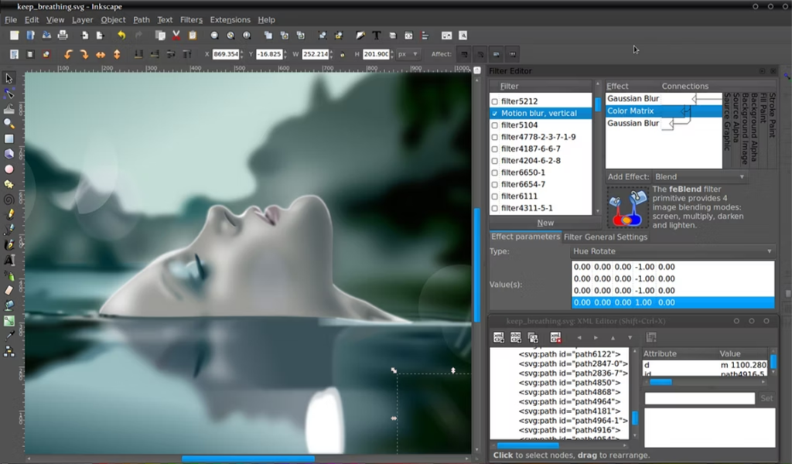
Task: Select the Spray tool
Action: click(9, 275)
